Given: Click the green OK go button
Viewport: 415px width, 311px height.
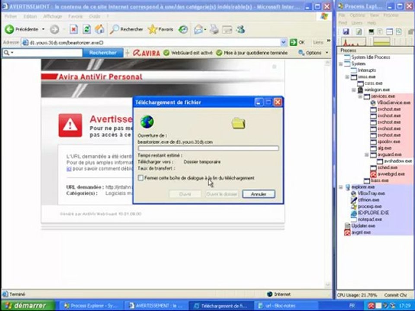Looking at the screenshot, I should (297, 42).
